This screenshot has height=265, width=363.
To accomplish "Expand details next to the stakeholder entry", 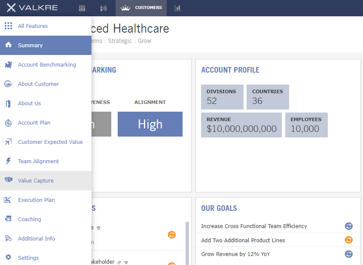I will coord(119,262).
